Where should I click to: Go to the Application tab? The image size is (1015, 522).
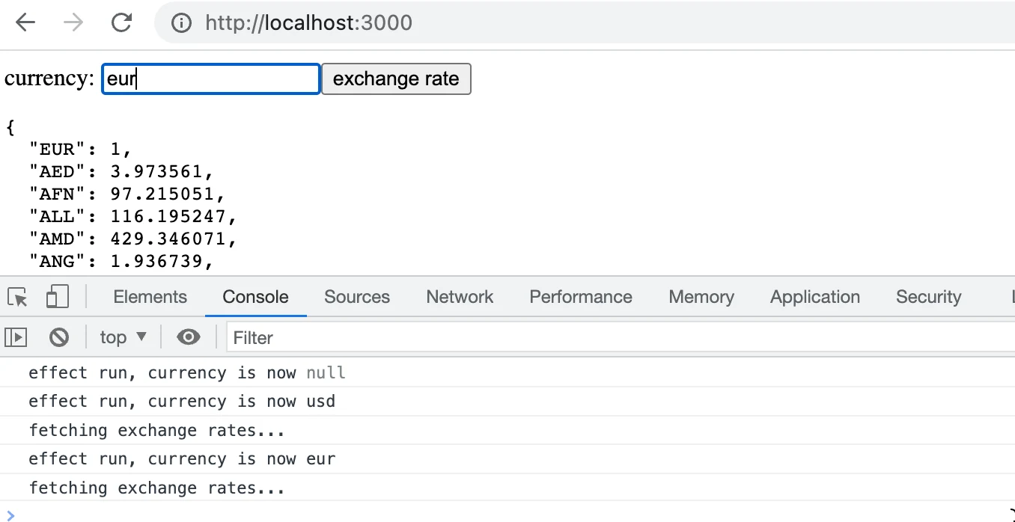pos(815,297)
